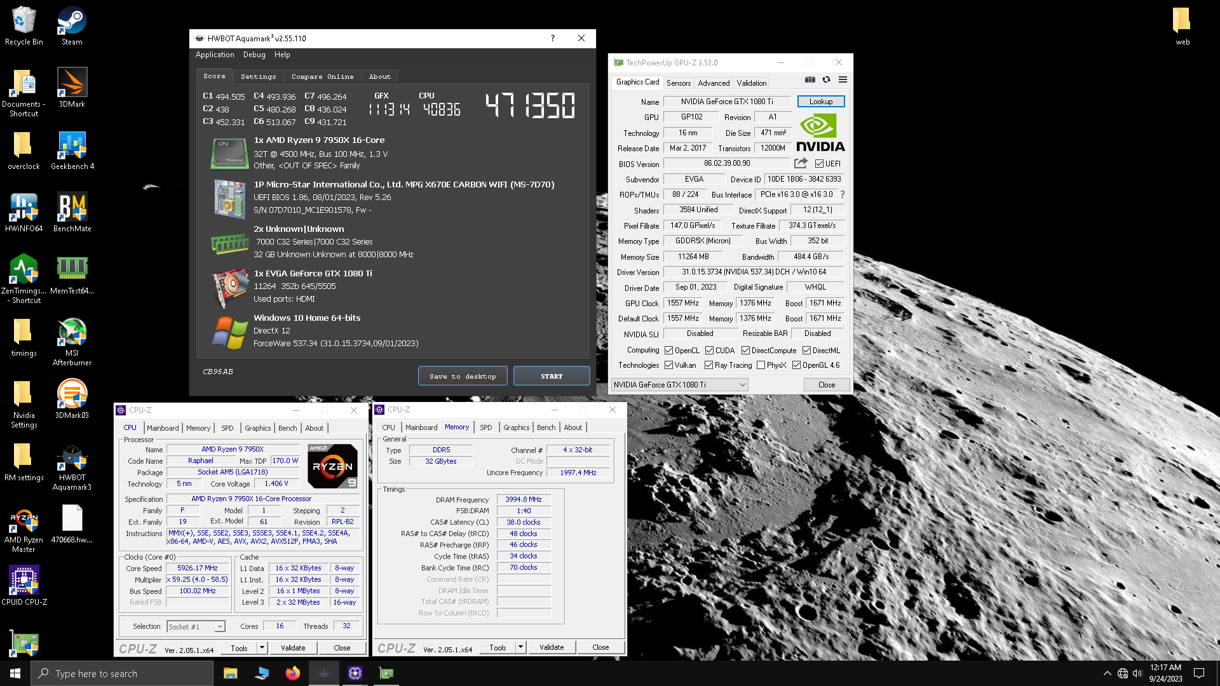The width and height of the screenshot is (1220, 686).
Task: Open the SPD tab in the CPU-Z Memory window
Action: pyautogui.click(x=485, y=427)
